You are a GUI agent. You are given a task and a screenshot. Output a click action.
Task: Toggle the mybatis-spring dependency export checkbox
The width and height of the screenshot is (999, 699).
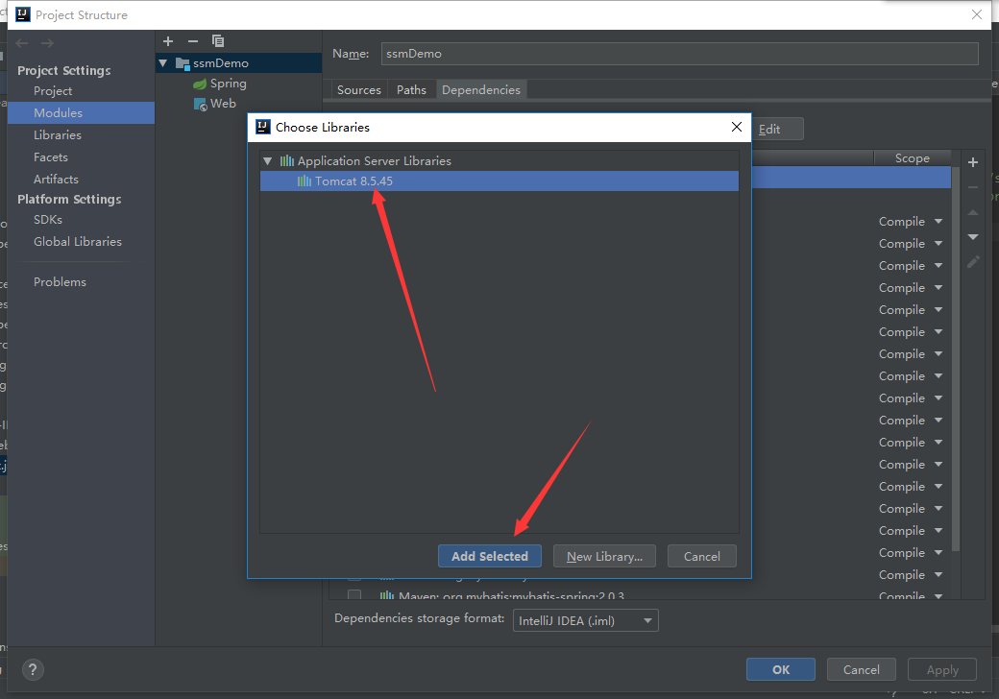pos(354,595)
